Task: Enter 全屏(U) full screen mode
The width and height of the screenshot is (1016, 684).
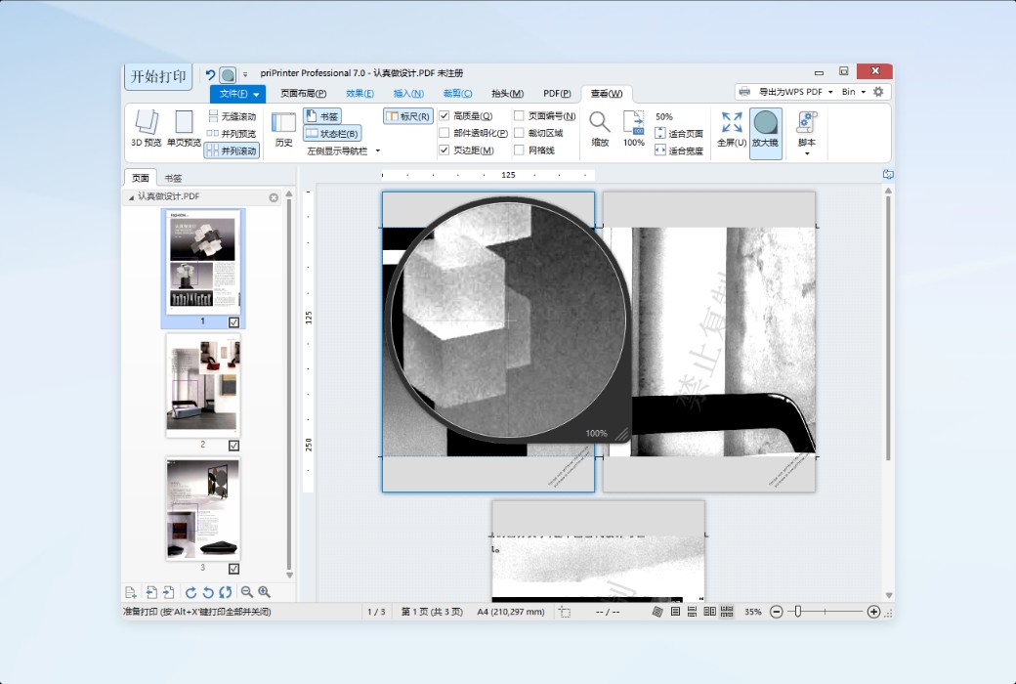Action: click(732, 128)
